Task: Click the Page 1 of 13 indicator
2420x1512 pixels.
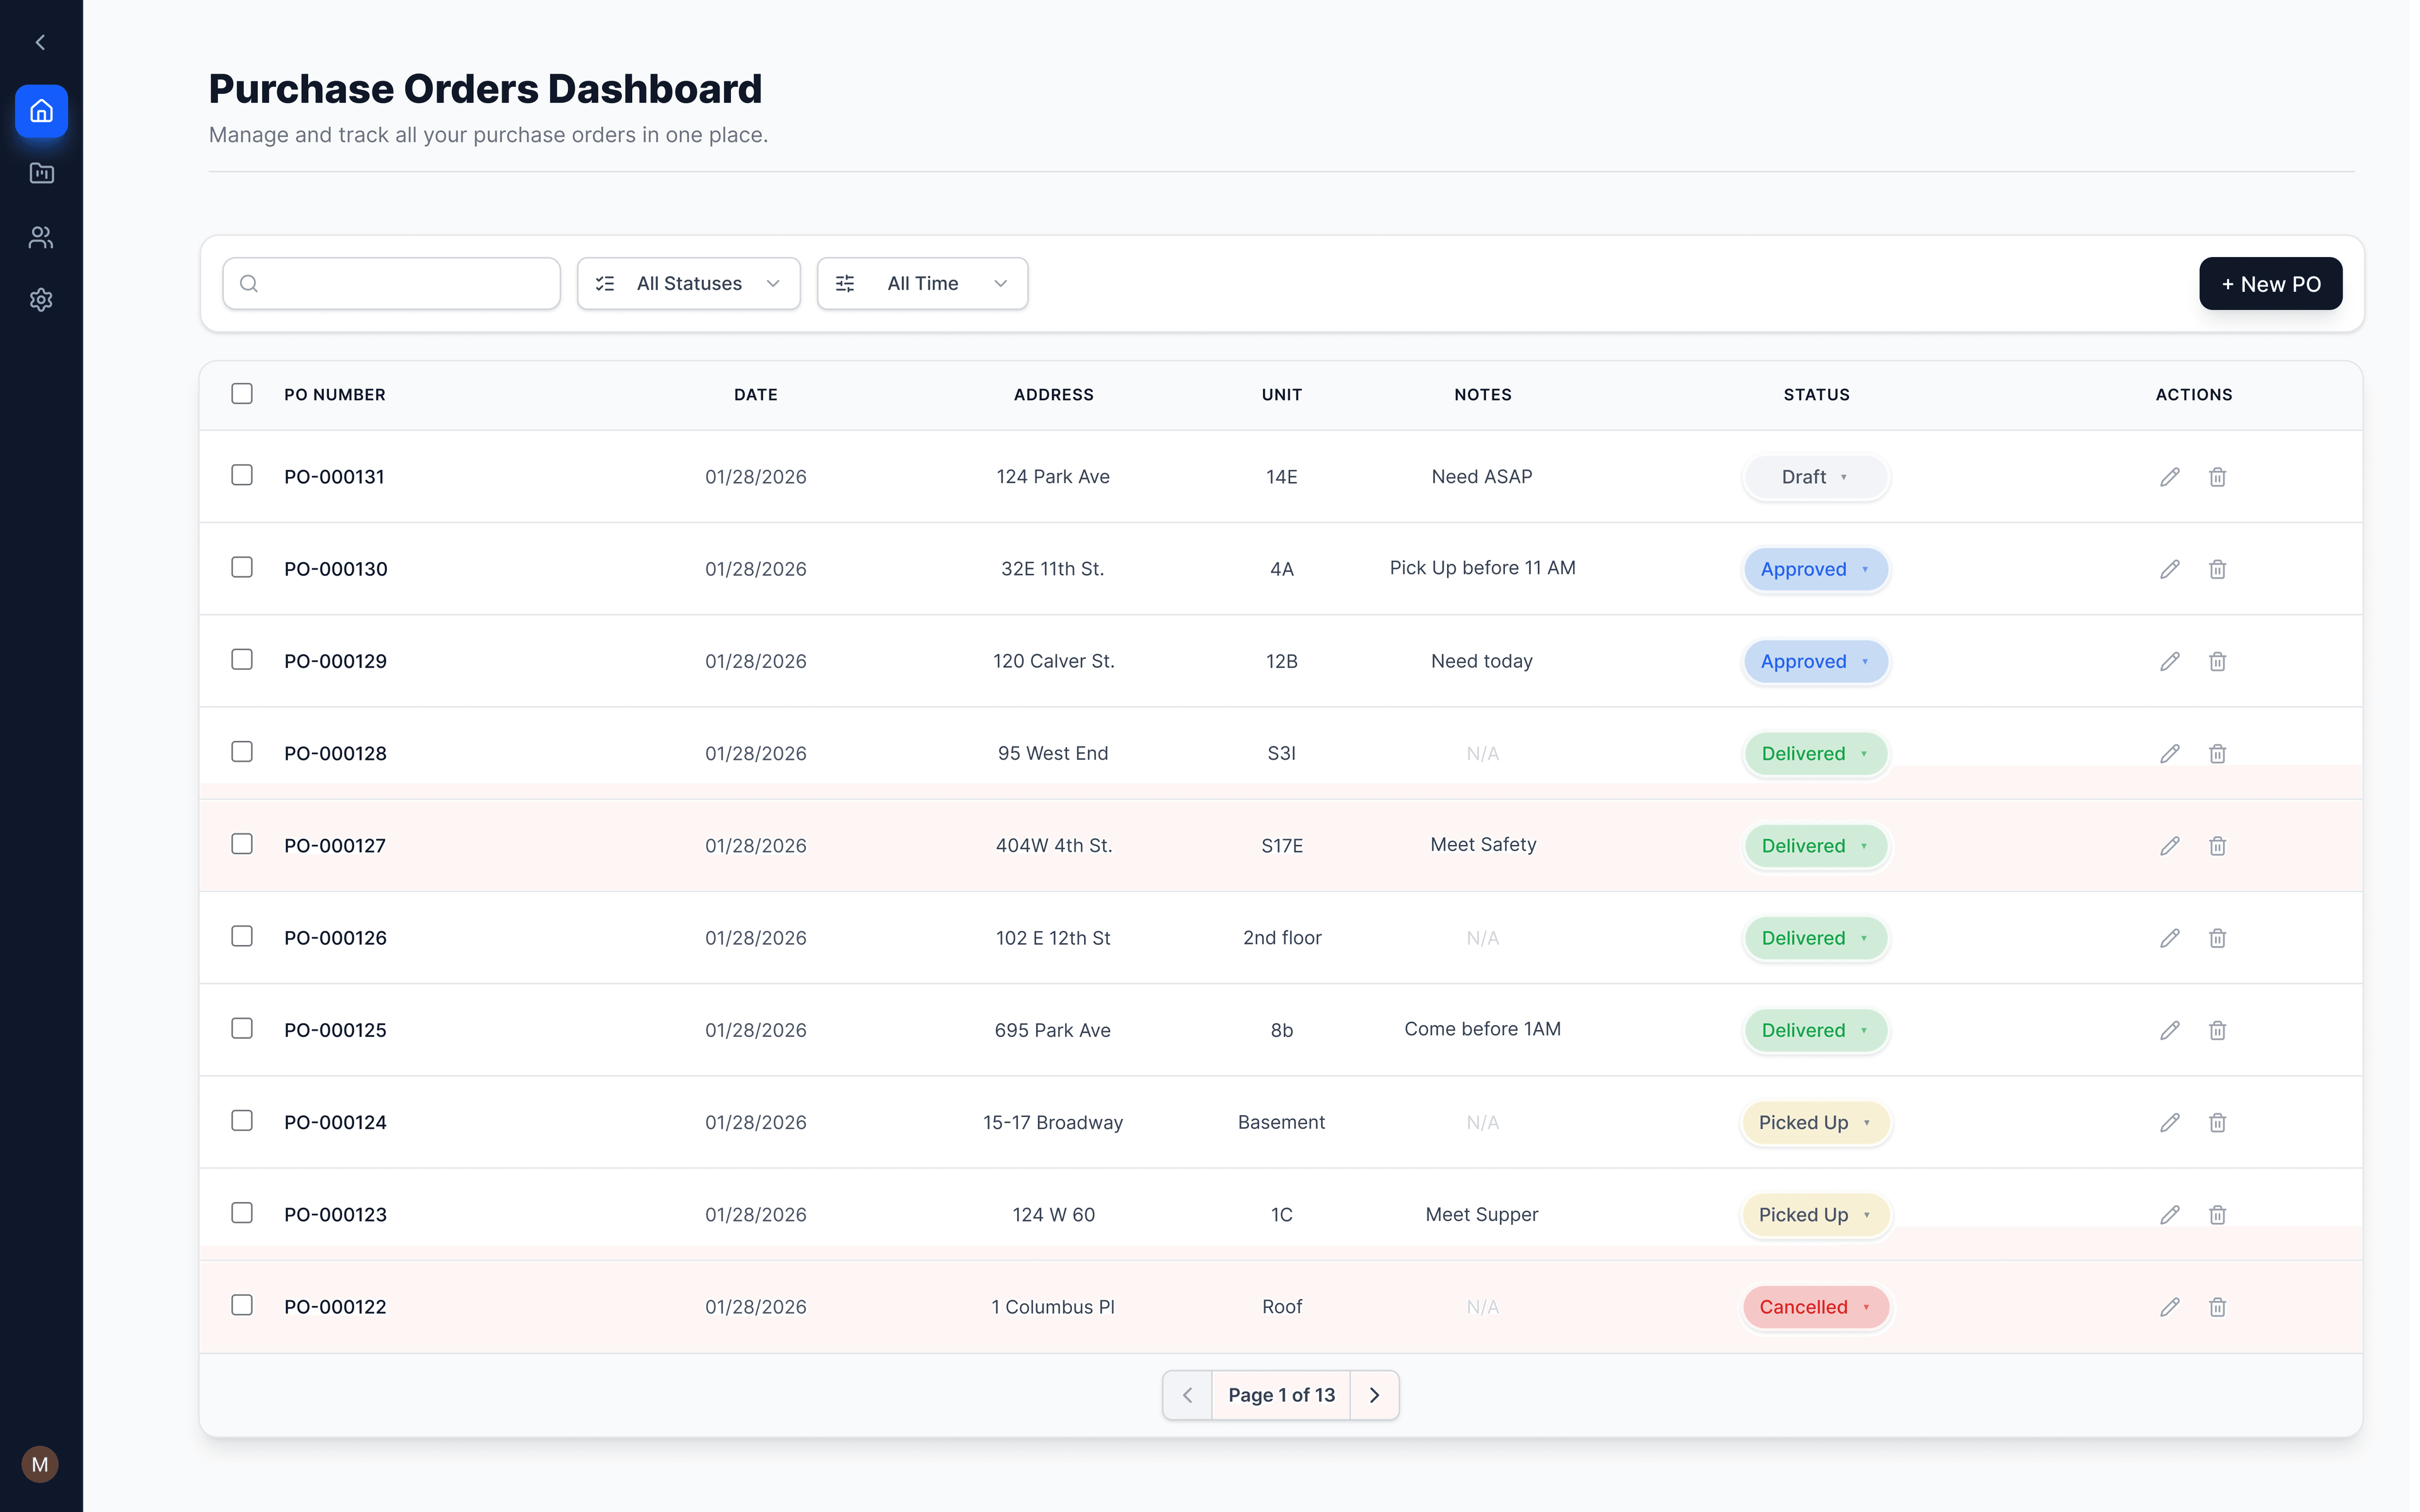Action: tap(1281, 1395)
